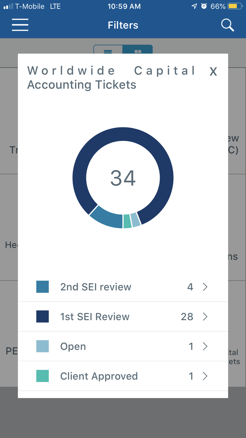This screenshot has width=246, height=438.
Task: Tap the Open light blue swatch
Action: pyautogui.click(x=43, y=346)
